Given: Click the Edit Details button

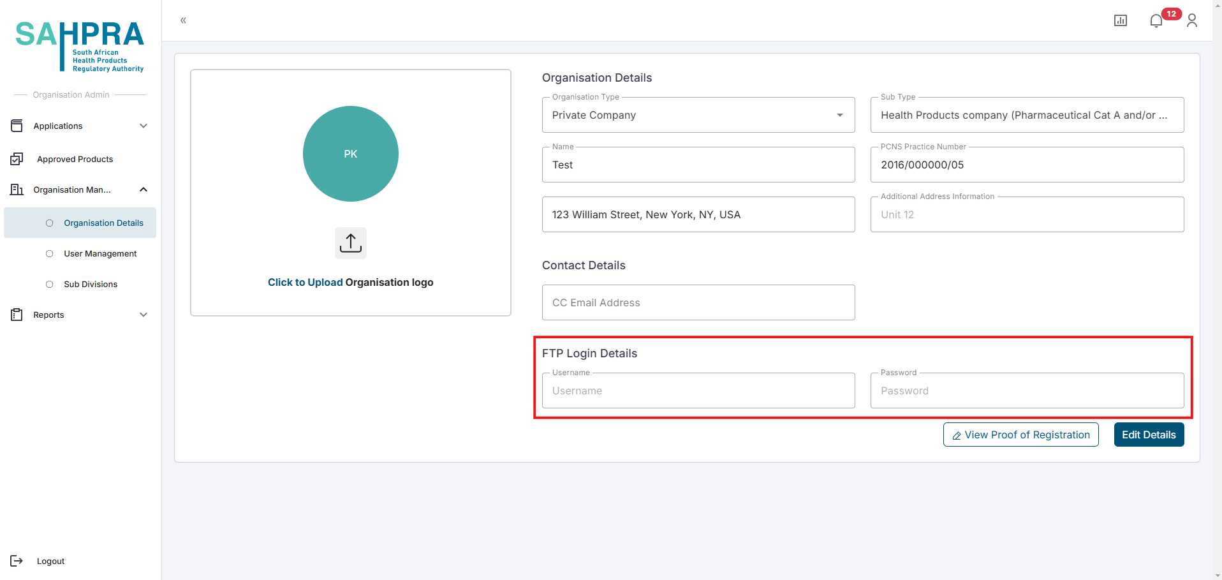Looking at the screenshot, I should (x=1148, y=435).
